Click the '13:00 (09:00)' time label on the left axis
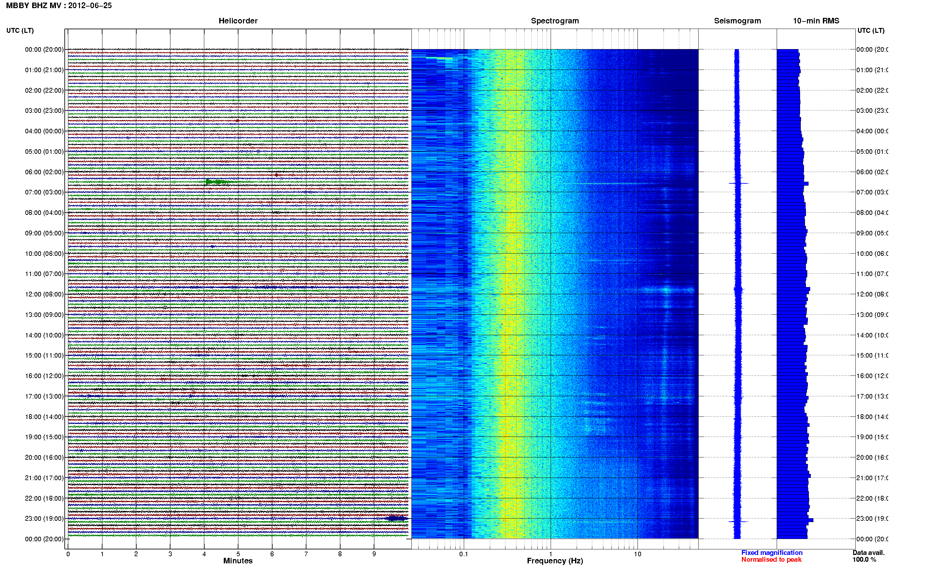This screenshot has width=925, height=578. pyautogui.click(x=44, y=315)
